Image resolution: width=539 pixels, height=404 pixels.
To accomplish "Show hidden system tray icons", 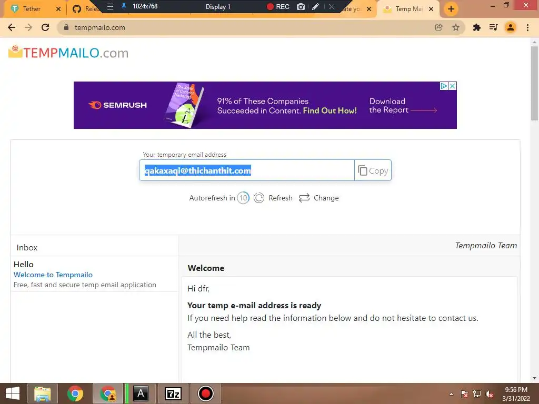I will click(x=451, y=394).
